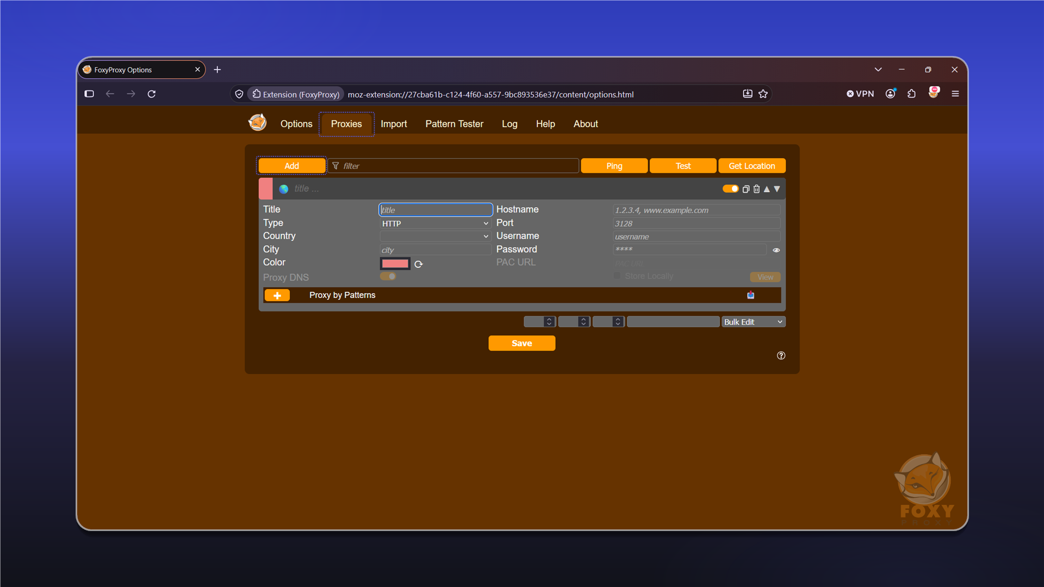This screenshot has height=587, width=1044.
Task: Click the FoxyProxy fox logo in navigation bar
Action: point(258,122)
